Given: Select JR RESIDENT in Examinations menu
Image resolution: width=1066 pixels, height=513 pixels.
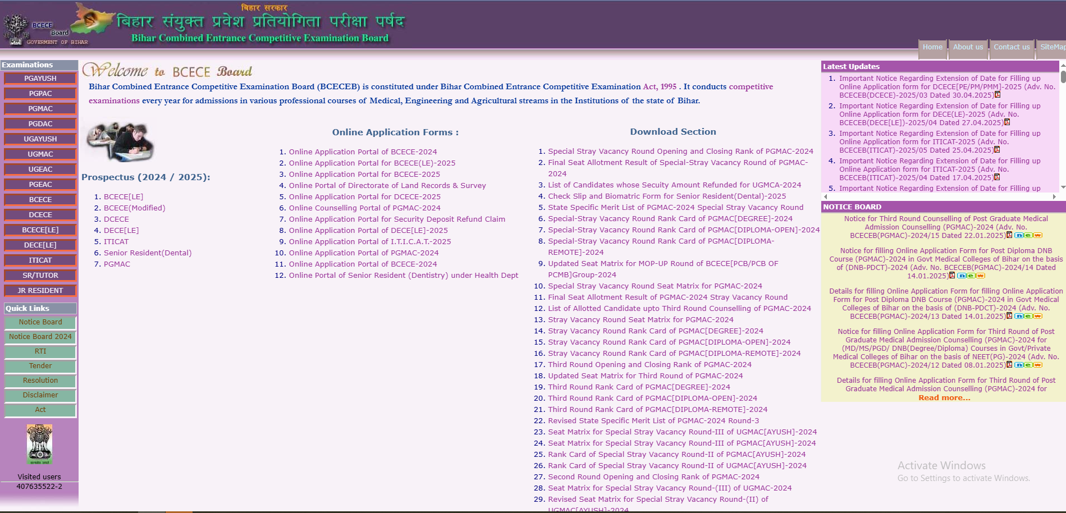Looking at the screenshot, I should click(40, 291).
